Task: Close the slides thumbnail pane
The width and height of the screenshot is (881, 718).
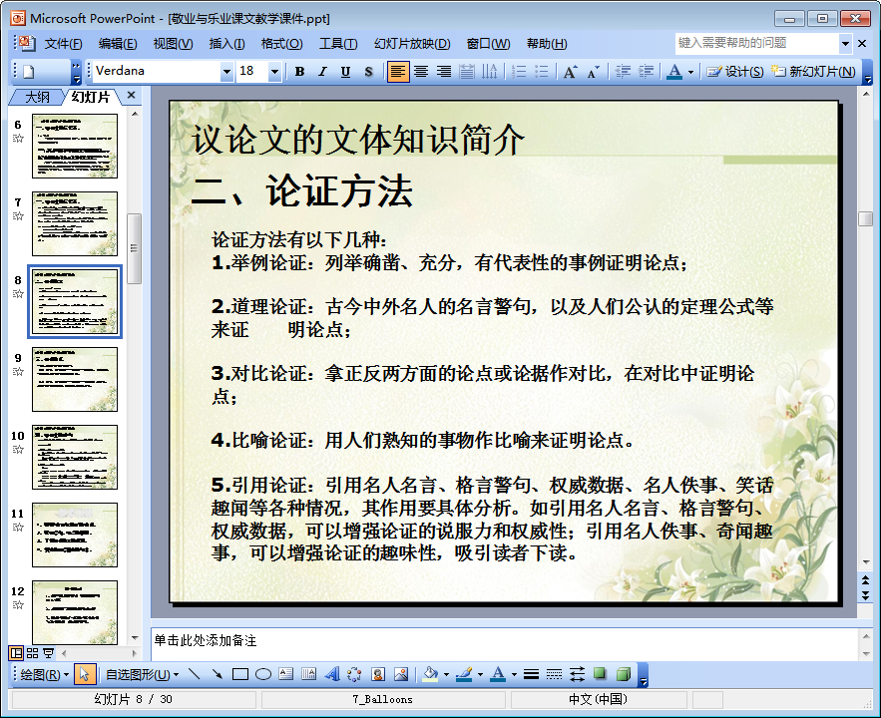Action: pyautogui.click(x=131, y=95)
